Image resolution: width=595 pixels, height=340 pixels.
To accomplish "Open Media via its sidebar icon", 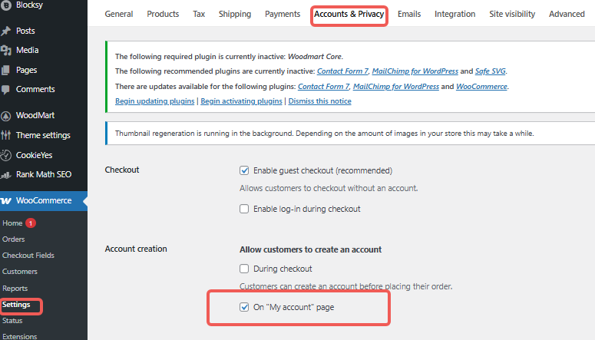I will [6, 51].
